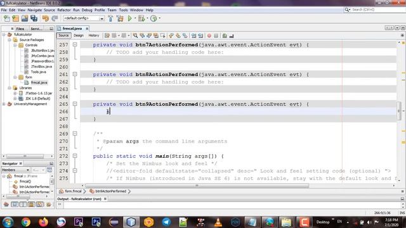The image size is (406, 228).
Task: Open the Refactor menu
Action: tap(64, 10)
